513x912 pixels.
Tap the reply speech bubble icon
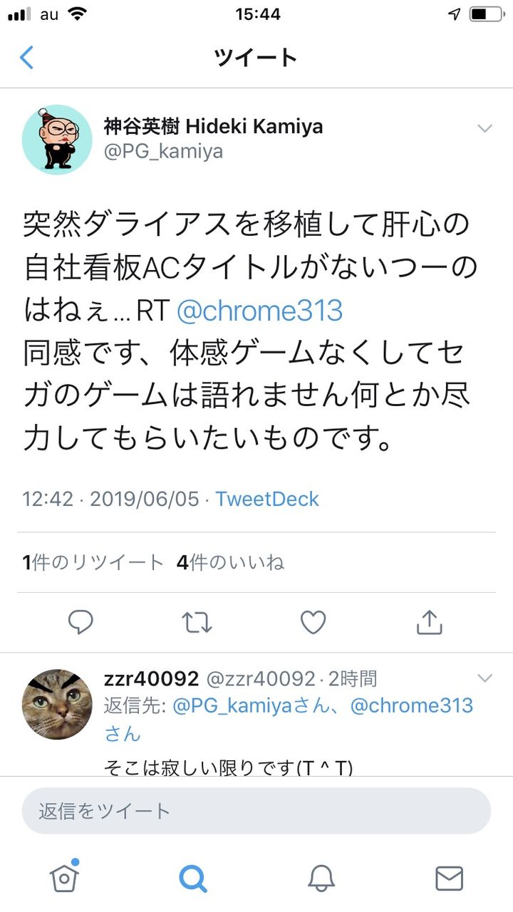tap(81, 622)
